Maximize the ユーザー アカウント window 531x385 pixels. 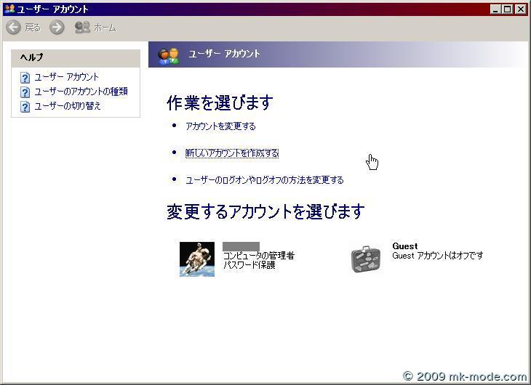coord(507,9)
